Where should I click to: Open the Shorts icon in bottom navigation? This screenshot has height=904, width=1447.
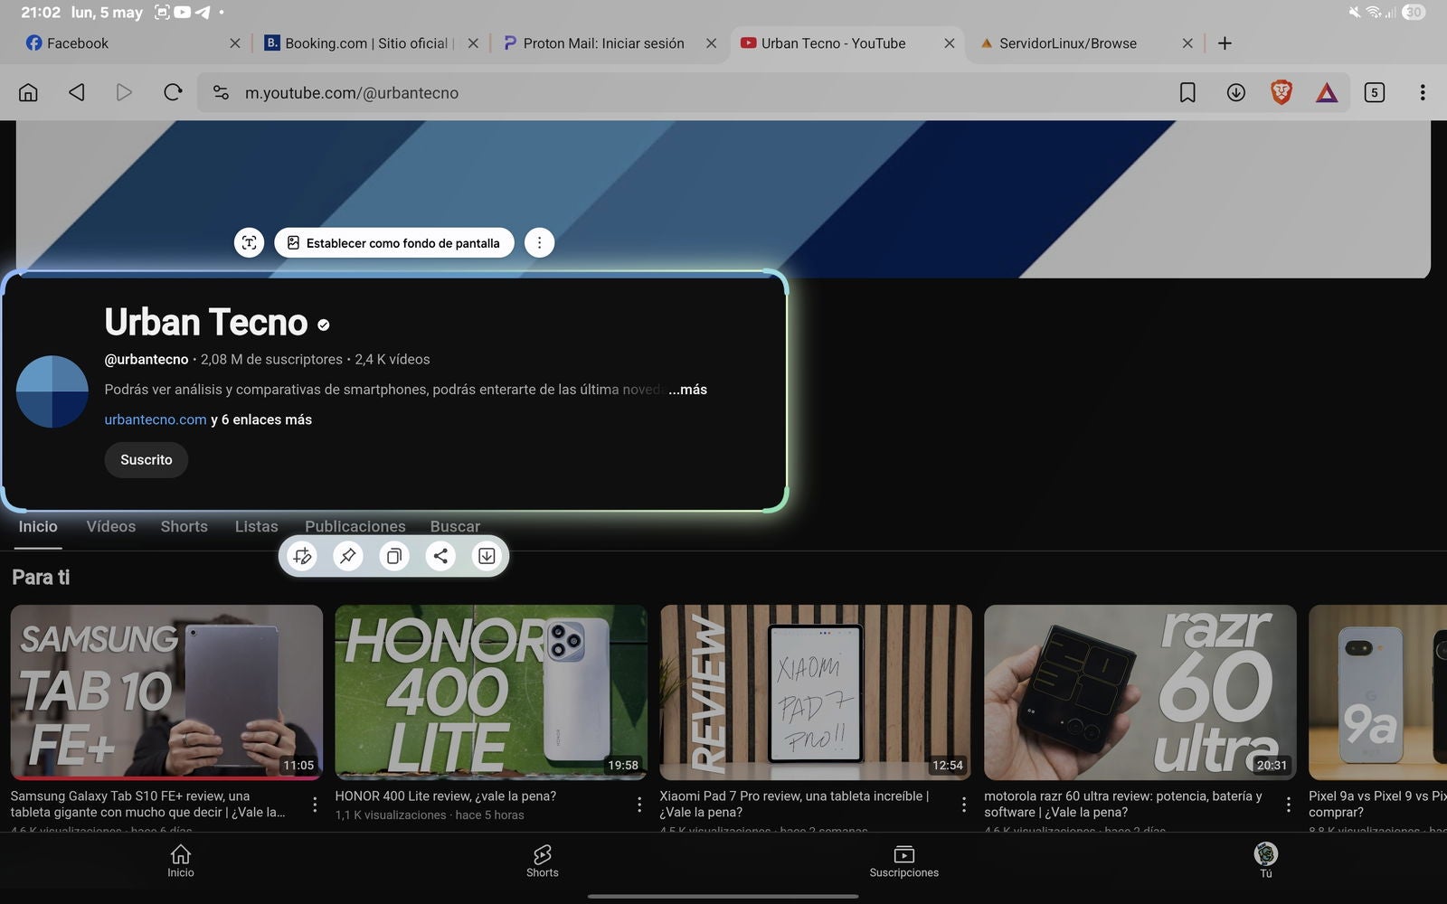pyautogui.click(x=542, y=860)
